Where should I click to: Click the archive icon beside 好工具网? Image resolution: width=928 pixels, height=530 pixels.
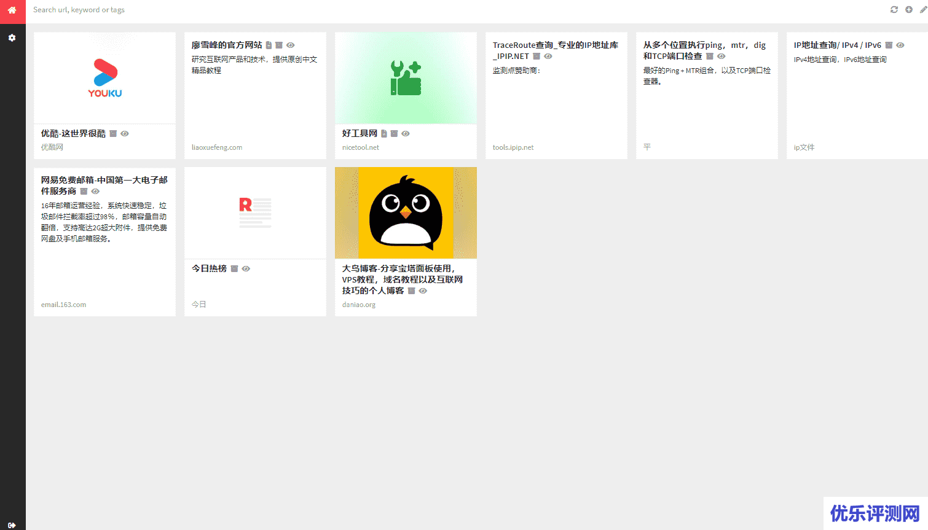pos(395,133)
